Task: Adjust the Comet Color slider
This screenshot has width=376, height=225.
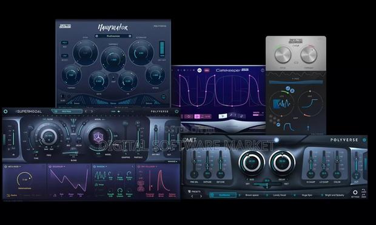Action: pos(337,164)
